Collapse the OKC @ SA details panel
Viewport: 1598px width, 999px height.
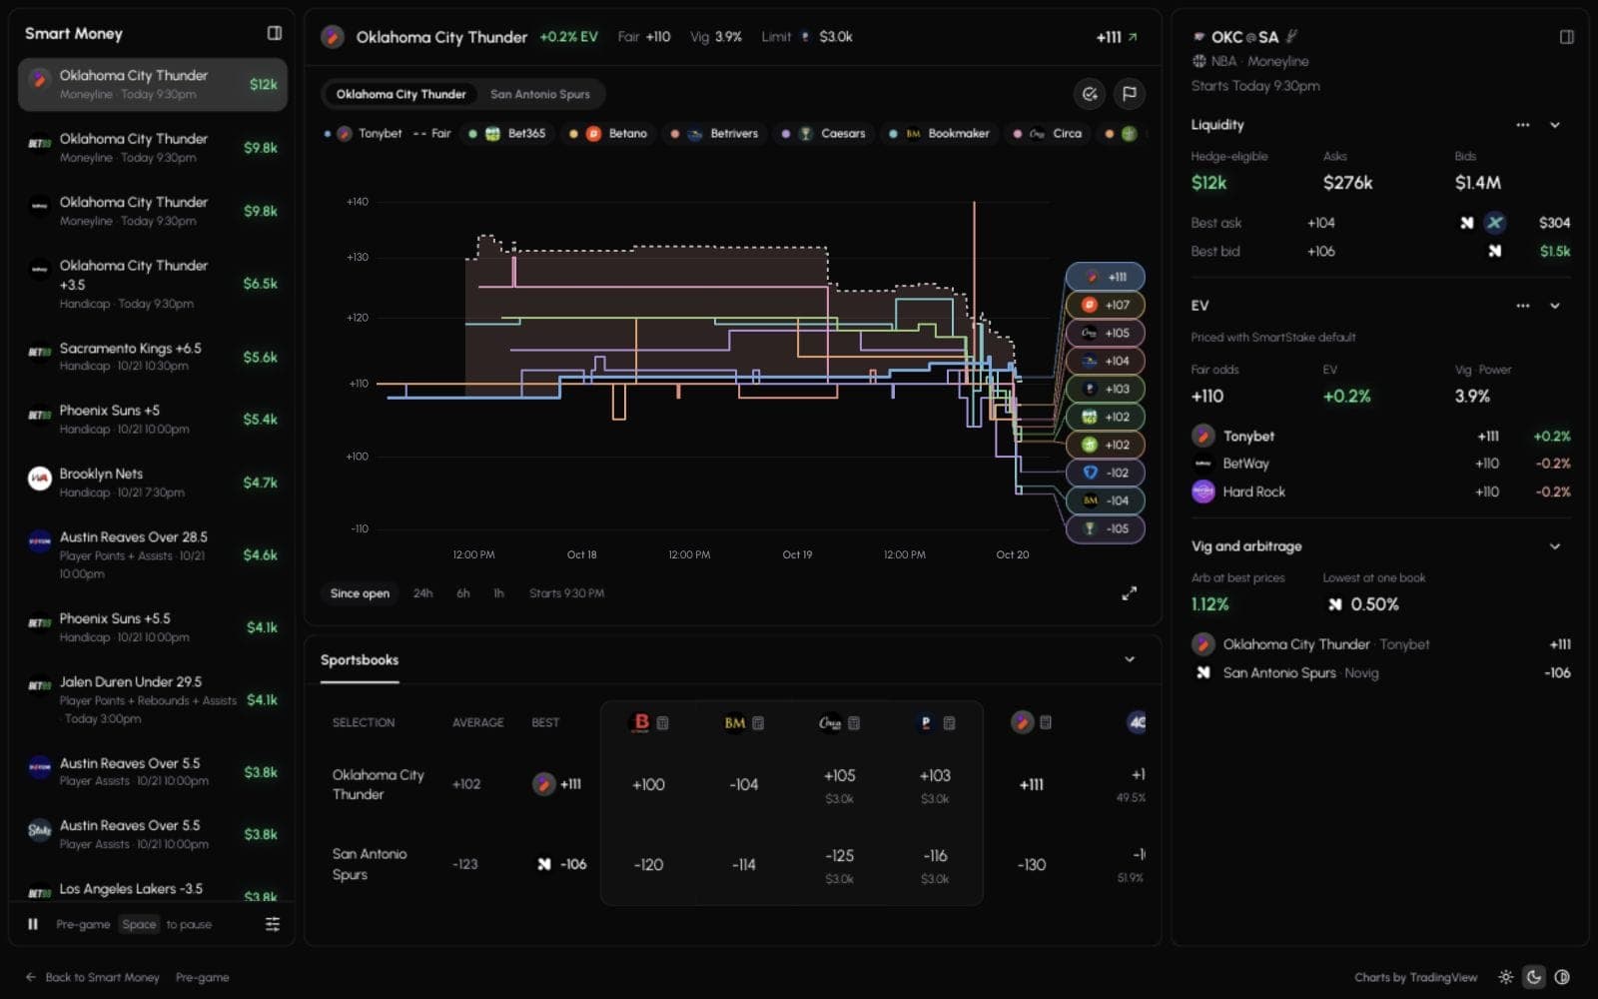(x=1566, y=37)
